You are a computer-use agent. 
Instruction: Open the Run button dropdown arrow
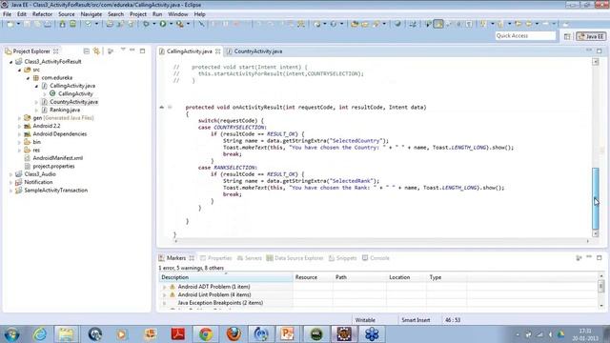click(x=171, y=24)
